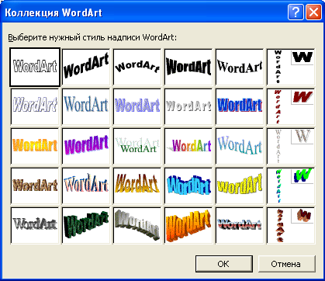Pick the cyan blue 3D wavy style
Viewport: 325px width, 281px height.
click(188, 186)
